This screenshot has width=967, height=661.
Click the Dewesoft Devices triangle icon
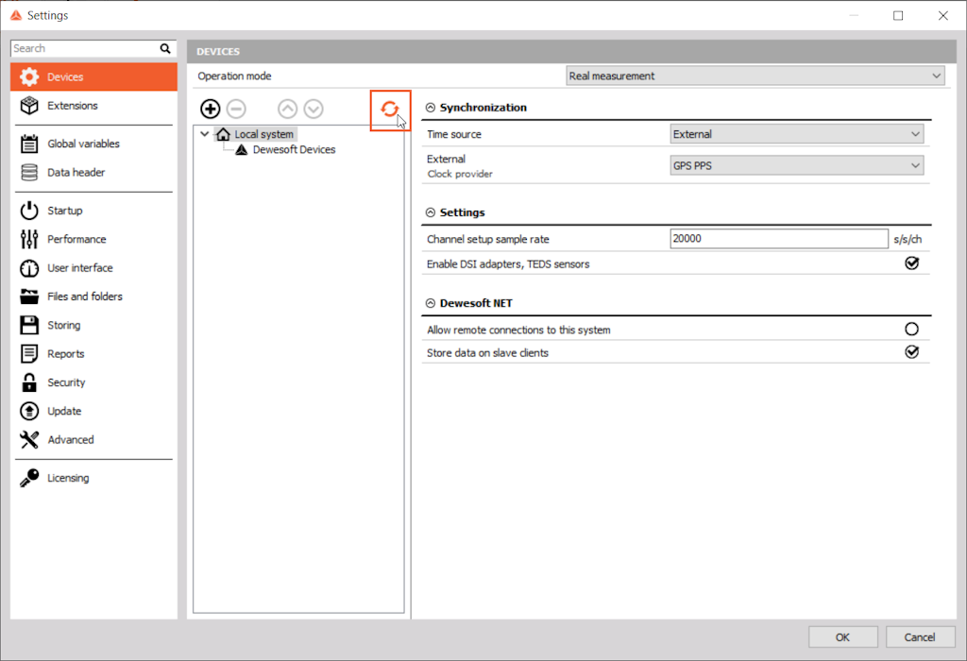tap(241, 150)
